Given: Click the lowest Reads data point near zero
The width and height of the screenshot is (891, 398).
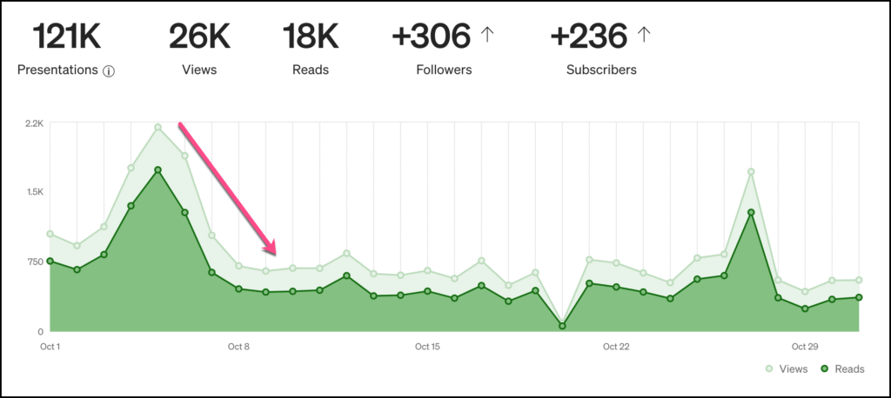Looking at the screenshot, I should [562, 326].
